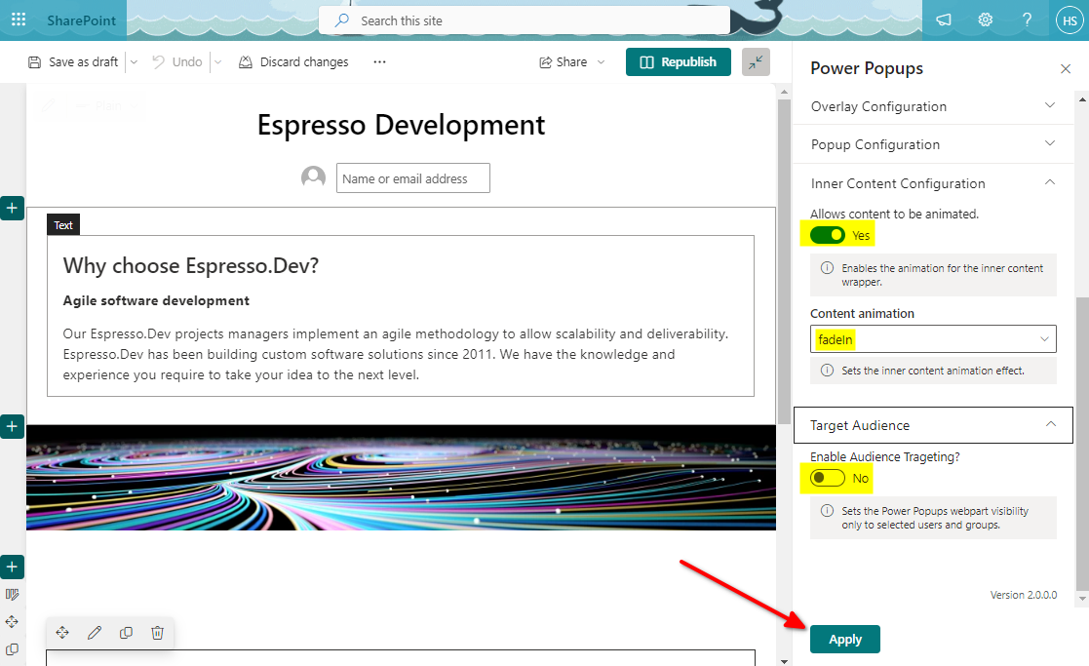Expand the Overlay Configuration section
1089x666 pixels.
pyautogui.click(x=933, y=106)
